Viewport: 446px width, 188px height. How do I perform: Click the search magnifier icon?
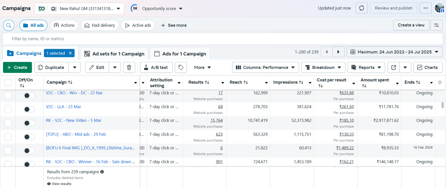coord(9,25)
